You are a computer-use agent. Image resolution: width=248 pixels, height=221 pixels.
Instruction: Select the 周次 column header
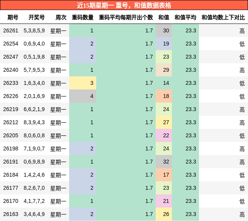click(61, 17)
